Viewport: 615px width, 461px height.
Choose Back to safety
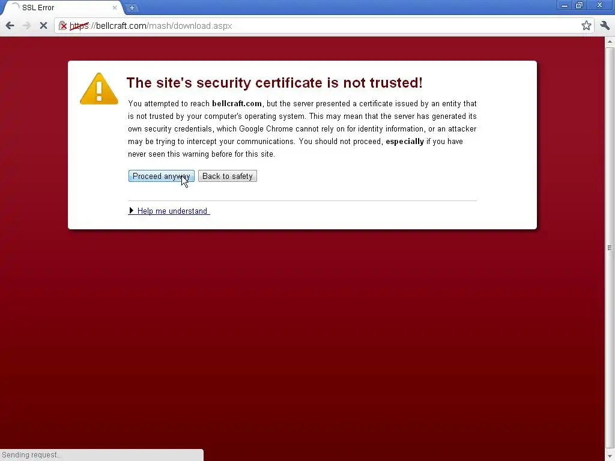click(228, 176)
